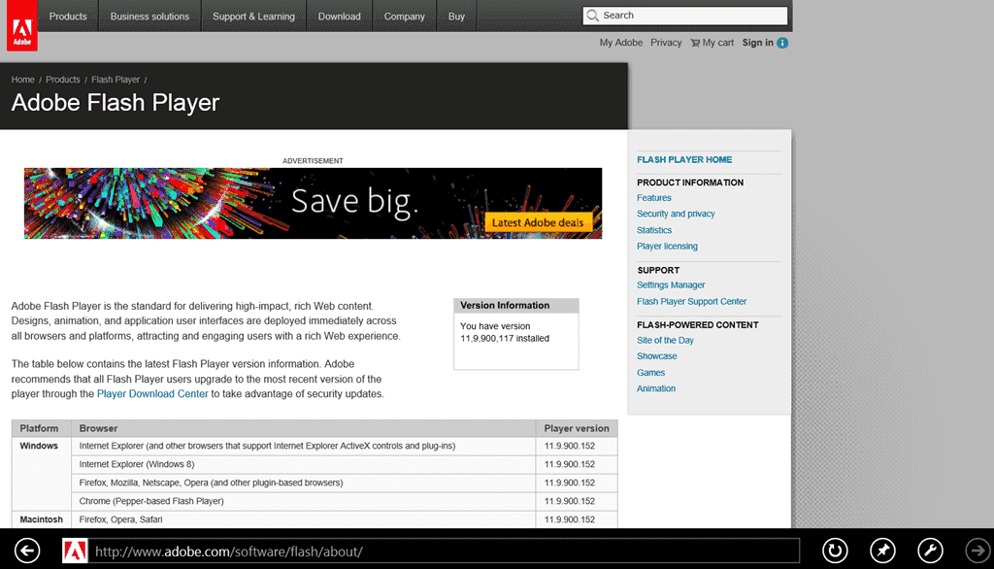The height and width of the screenshot is (569, 994).
Task: Open the Buy menu
Action: point(456,17)
